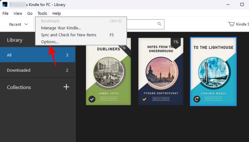
Task: Click Notes from the Underground checkmark badge
Action: pyautogui.click(x=145, y=99)
